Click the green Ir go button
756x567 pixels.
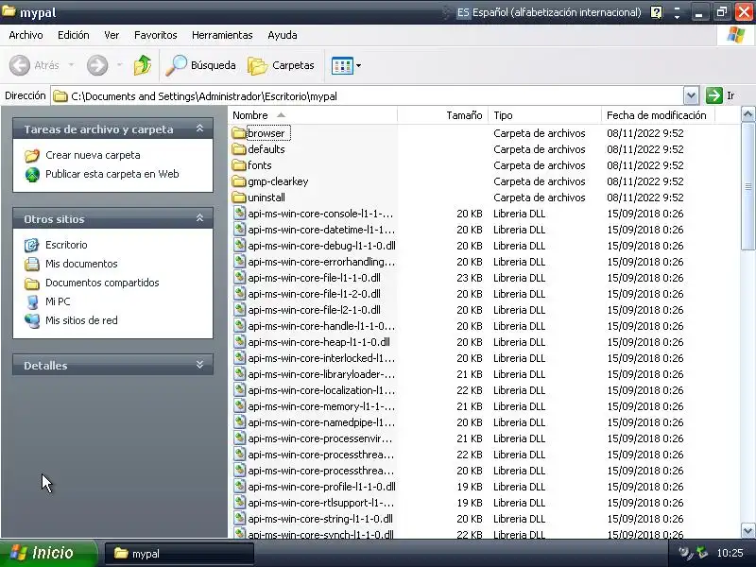point(714,95)
